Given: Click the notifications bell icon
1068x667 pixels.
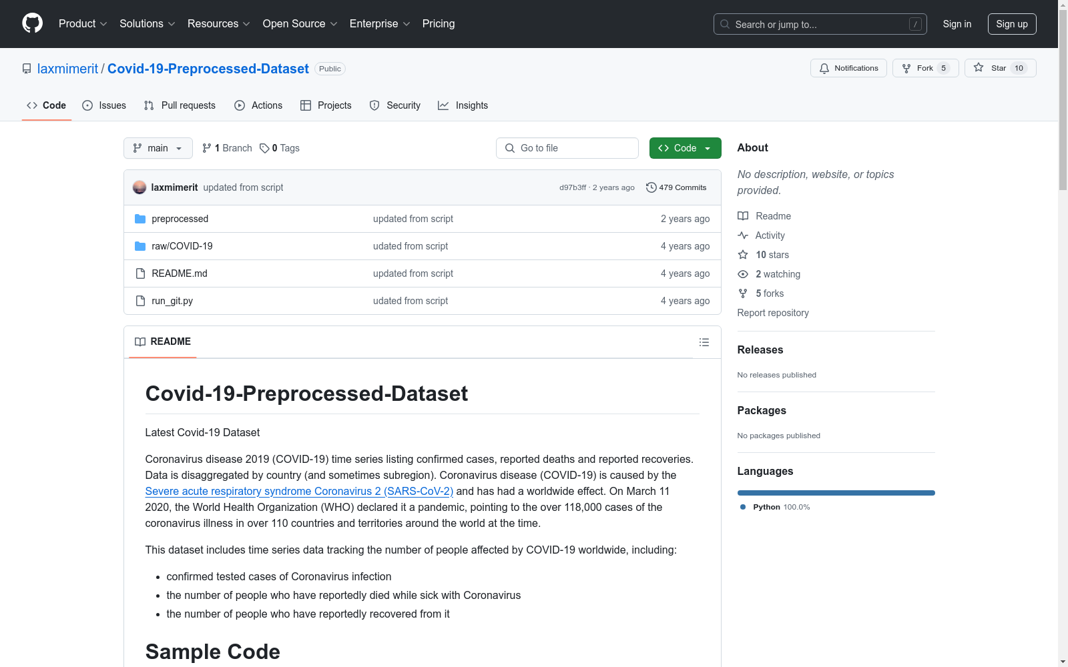Looking at the screenshot, I should click(x=824, y=68).
